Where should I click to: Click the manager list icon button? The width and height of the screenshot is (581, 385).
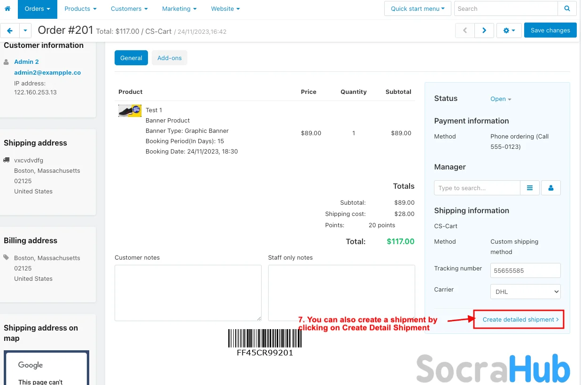530,188
